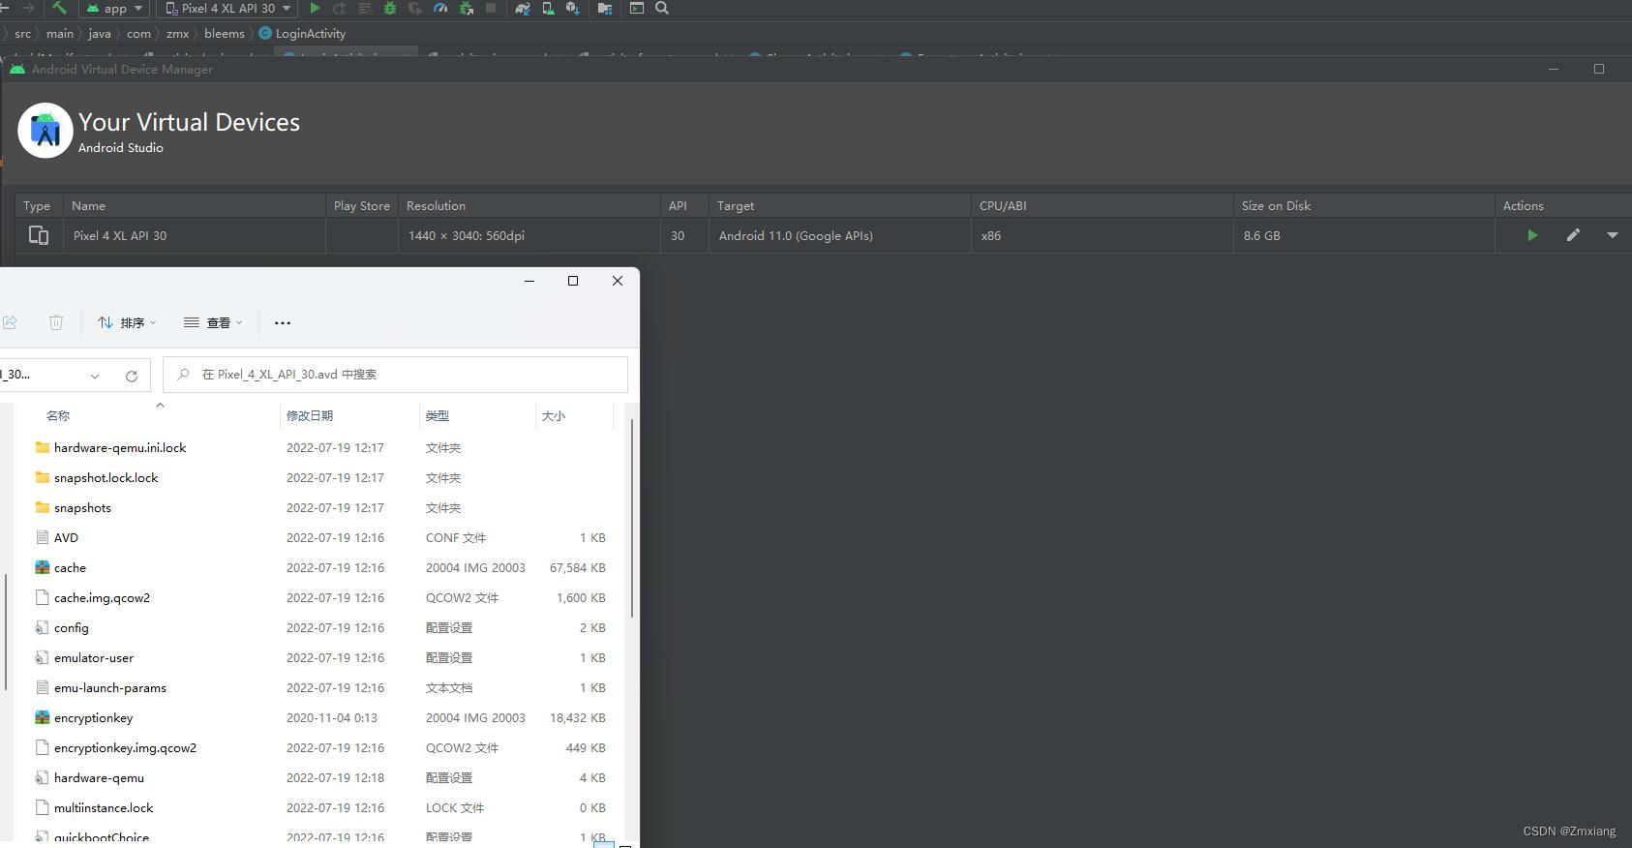Open the 查看 view dropdown in Explorer
This screenshot has width=1632, height=848.
point(213,322)
